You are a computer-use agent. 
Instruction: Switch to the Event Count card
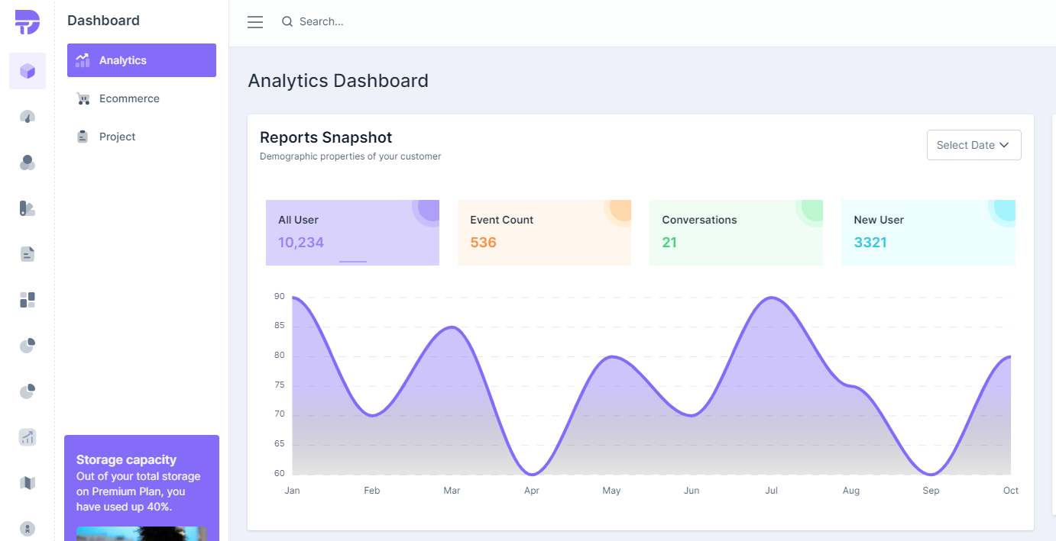[544, 232]
